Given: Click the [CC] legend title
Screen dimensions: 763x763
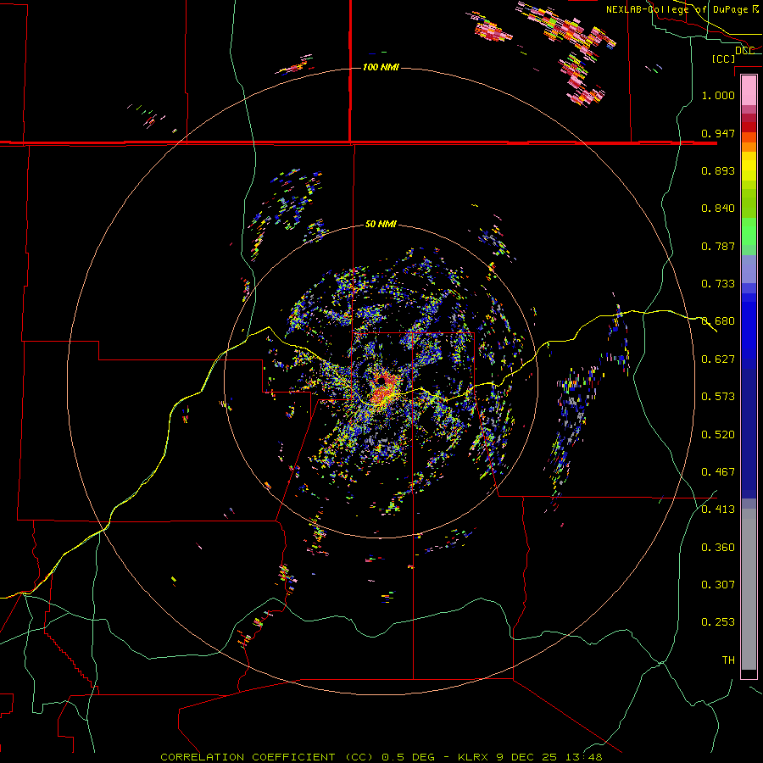Looking at the screenshot, I should tap(724, 58).
